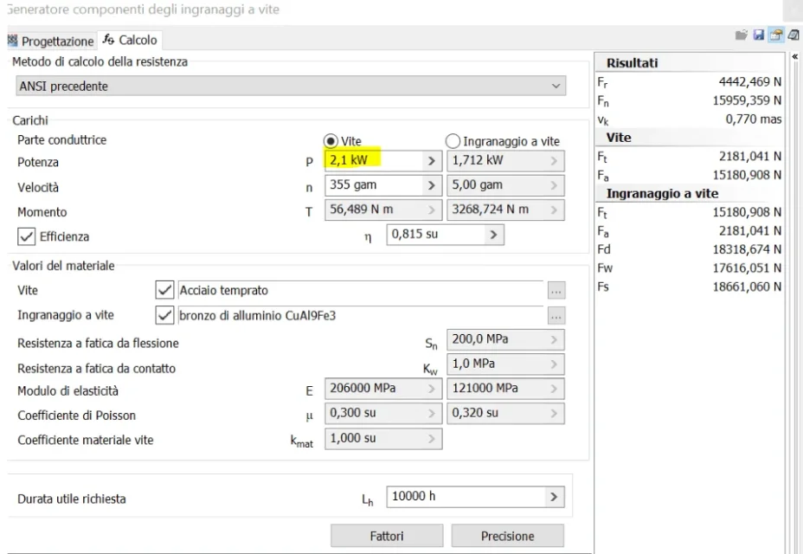Click arrow beside Potenza 2,1 kW field
803x554 pixels.
pos(431,161)
